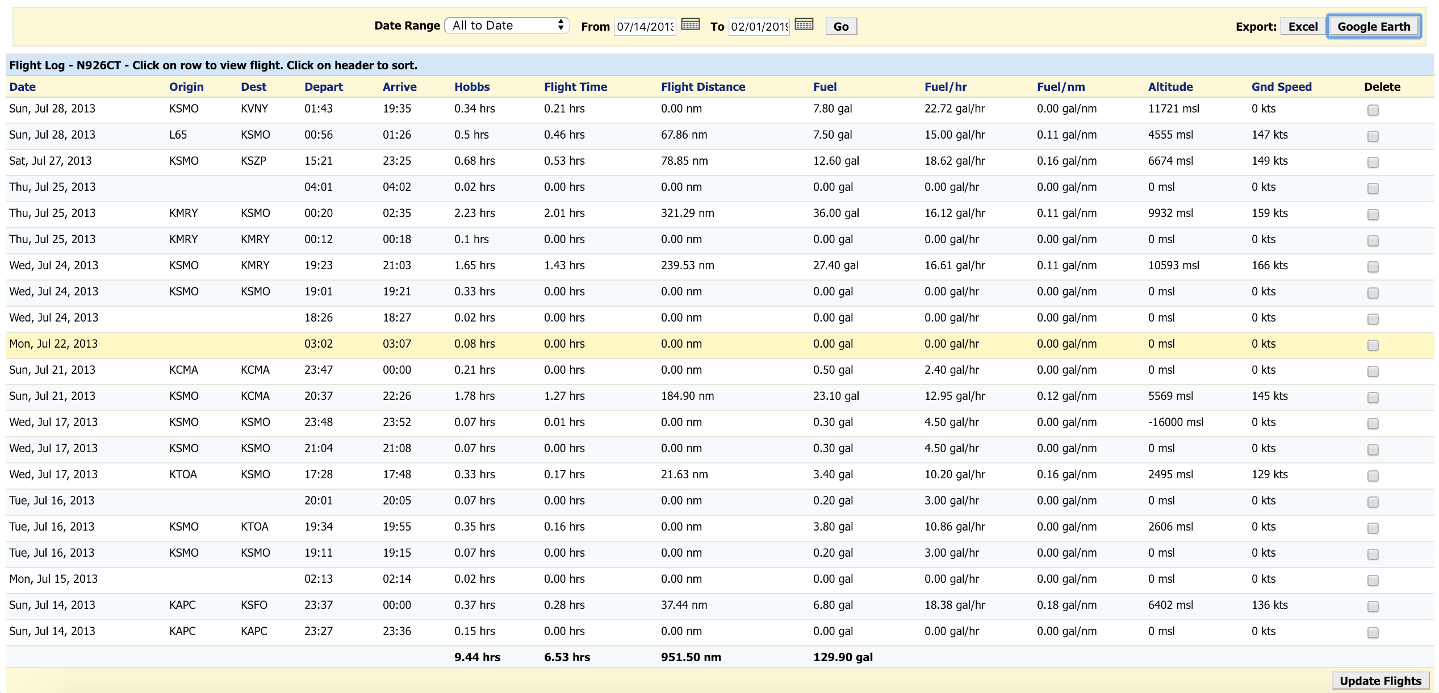
Task: Select delete checkbox for KAPC to KSFO flight
Action: coord(1373,607)
